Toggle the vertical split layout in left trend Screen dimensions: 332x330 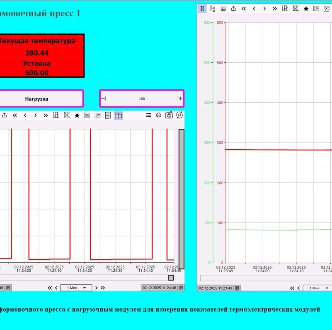(108, 116)
